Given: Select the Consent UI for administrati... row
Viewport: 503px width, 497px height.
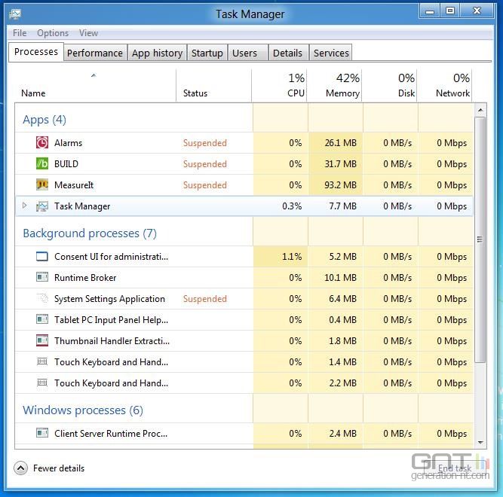Looking at the screenshot, I should [244, 257].
